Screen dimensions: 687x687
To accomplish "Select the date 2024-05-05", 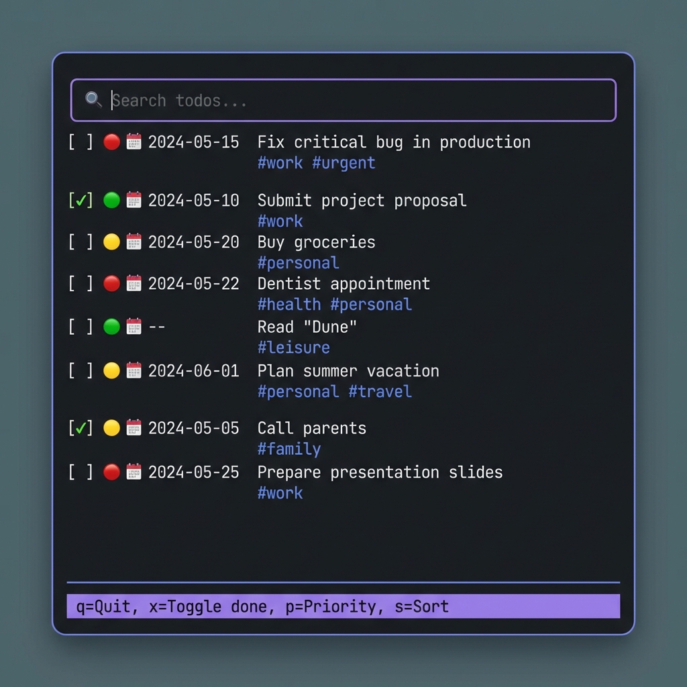I will point(194,429).
